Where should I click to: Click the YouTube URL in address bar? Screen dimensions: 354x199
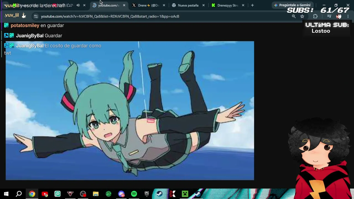point(110,16)
